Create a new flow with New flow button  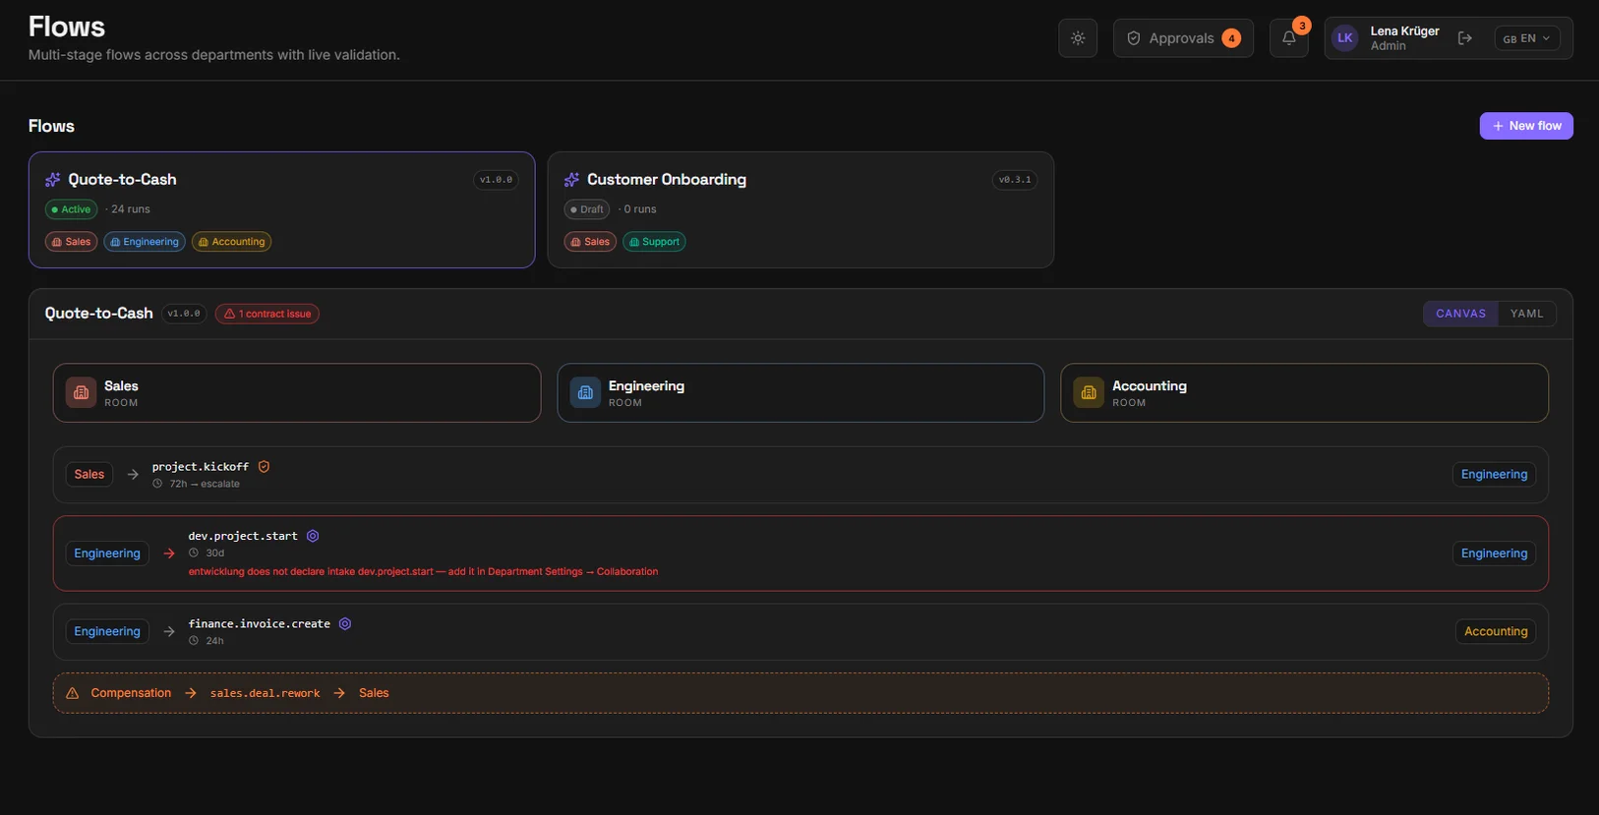[x=1526, y=126]
